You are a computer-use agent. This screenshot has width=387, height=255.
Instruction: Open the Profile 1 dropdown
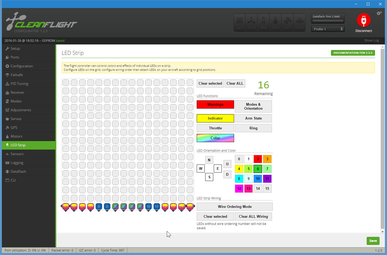328,29
